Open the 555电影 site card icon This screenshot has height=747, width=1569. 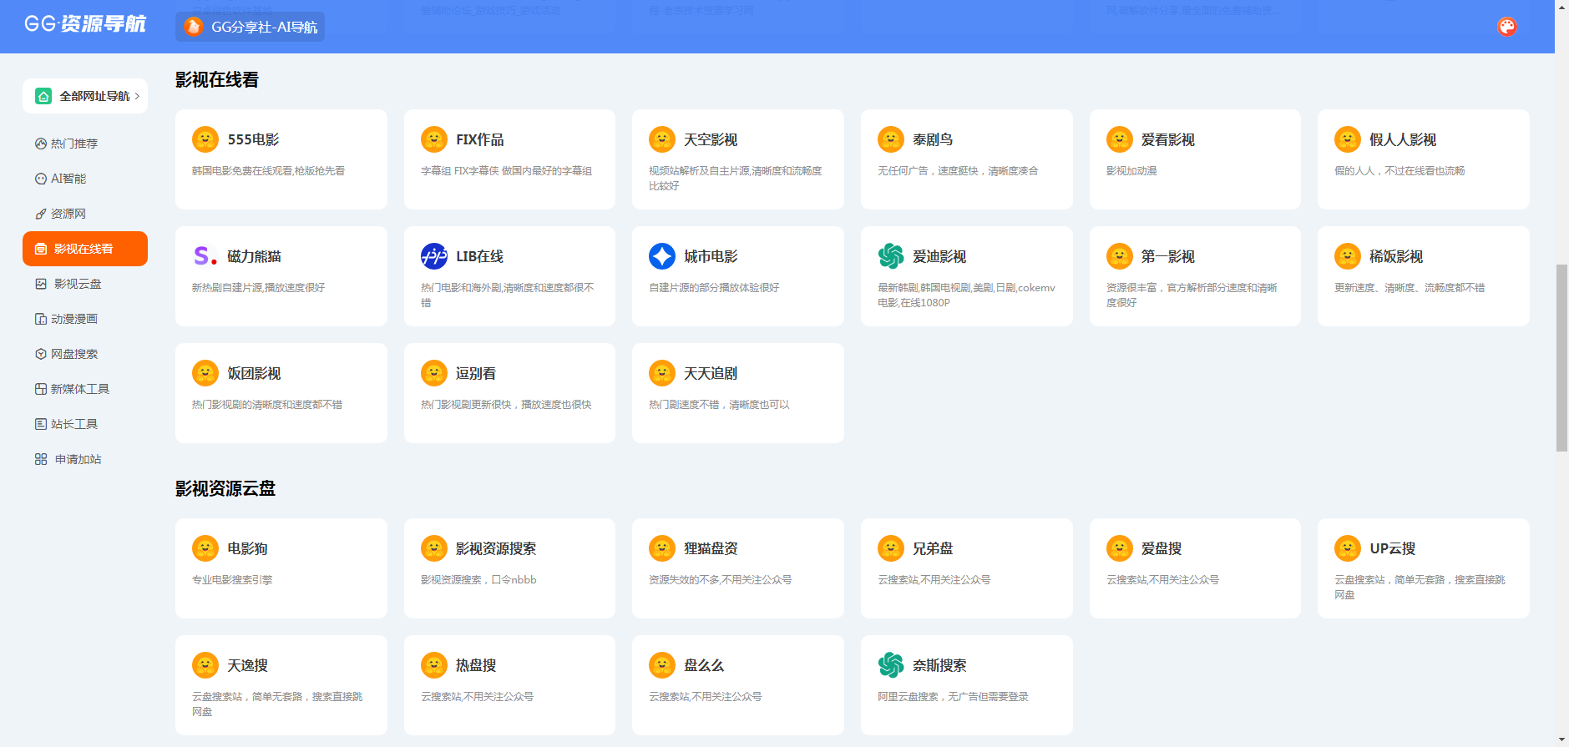pyautogui.click(x=205, y=139)
